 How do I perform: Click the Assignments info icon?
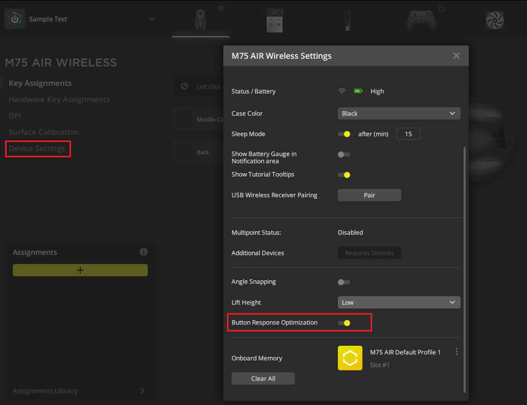[143, 251]
